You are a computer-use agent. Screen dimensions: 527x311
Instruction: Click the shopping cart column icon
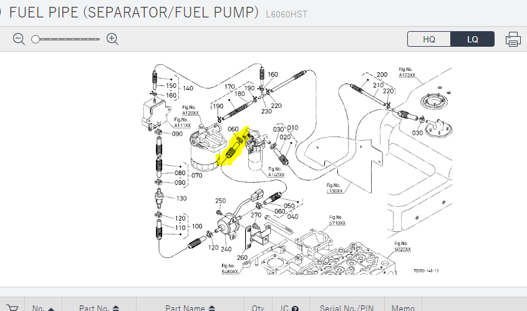(12, 307)
